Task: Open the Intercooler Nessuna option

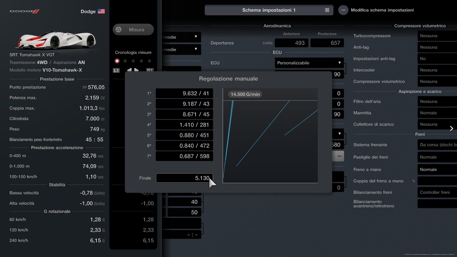Action: click(437, 70)
